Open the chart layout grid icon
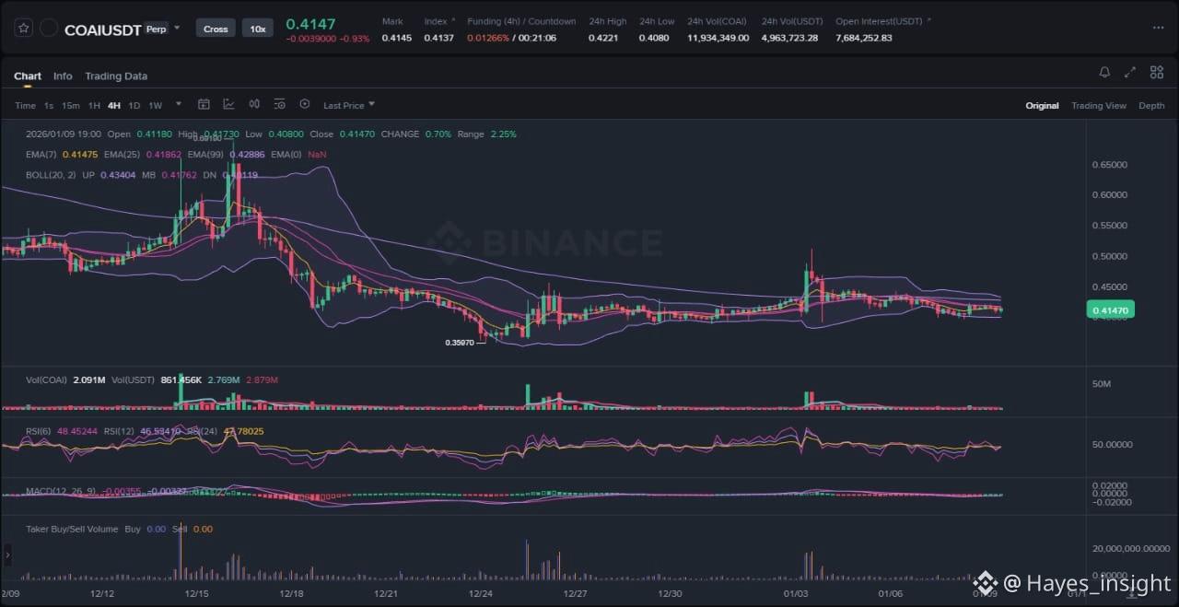 (1156, 72)
